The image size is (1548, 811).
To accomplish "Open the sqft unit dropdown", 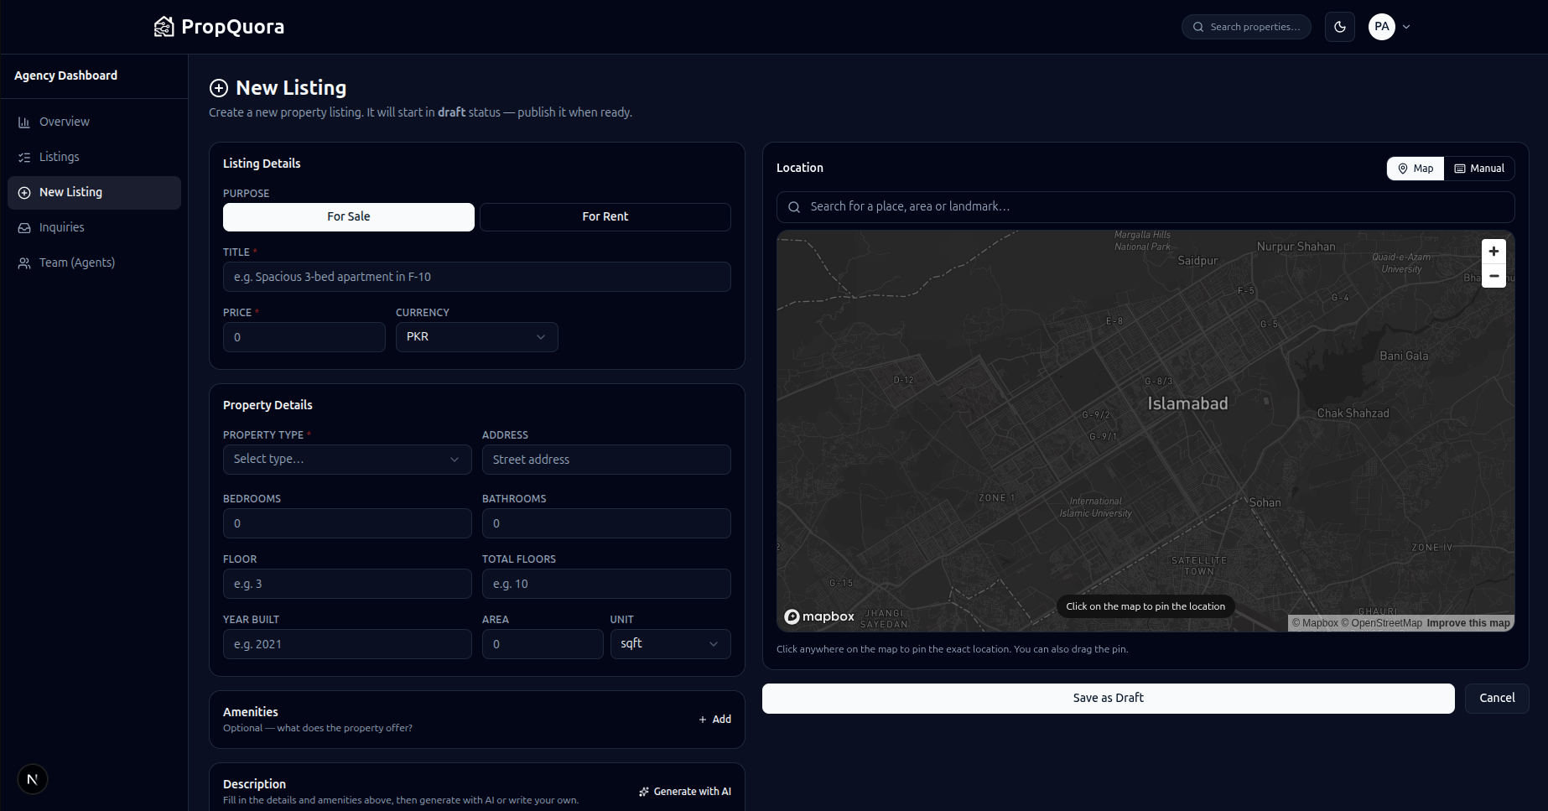I will point(671,644).
